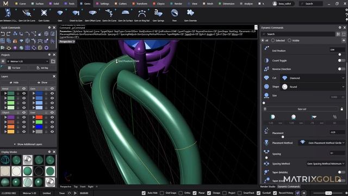Toggle the Osnaps checkbox

point(209,193)
